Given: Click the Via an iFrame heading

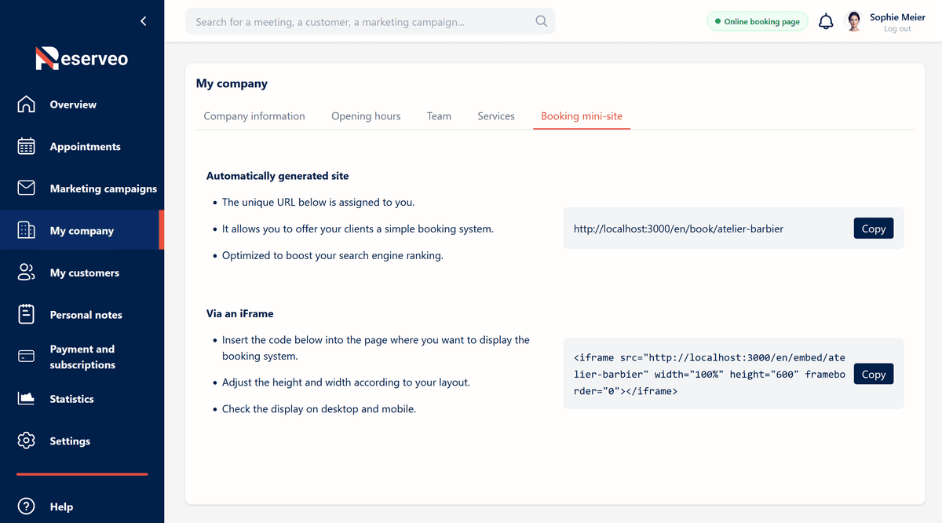Looking at the screenshot, I should pyautogui.click(x=240, y=313).
